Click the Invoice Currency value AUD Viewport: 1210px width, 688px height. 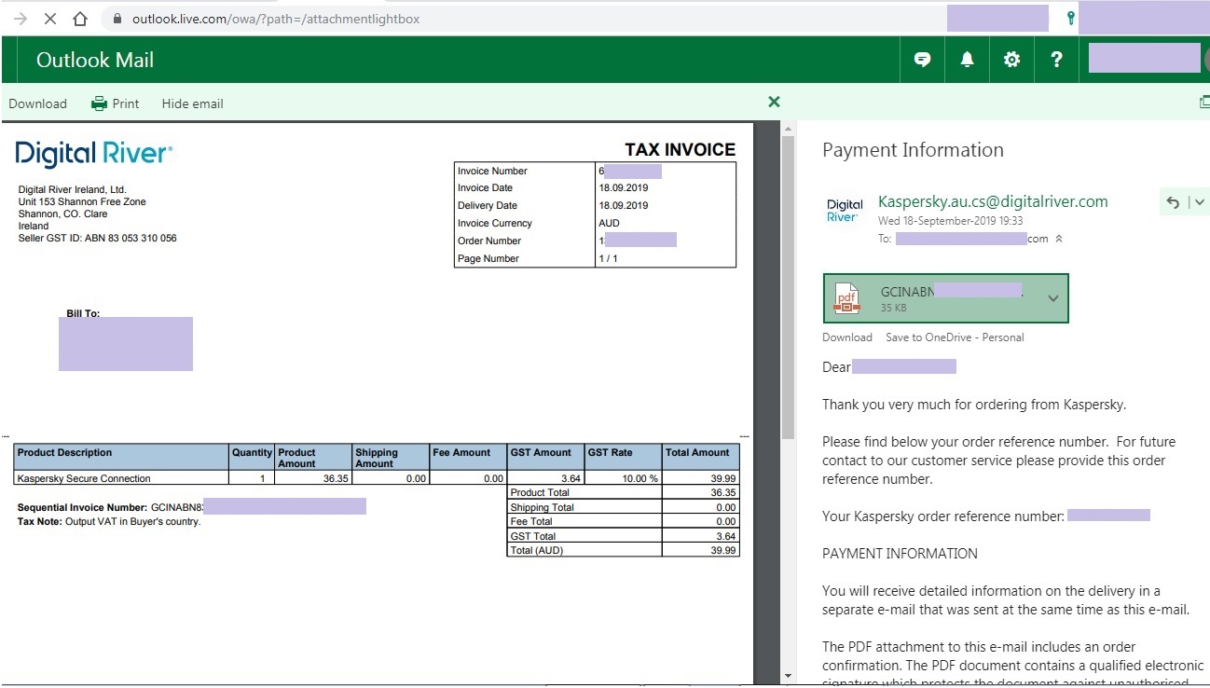click(609, 224)
